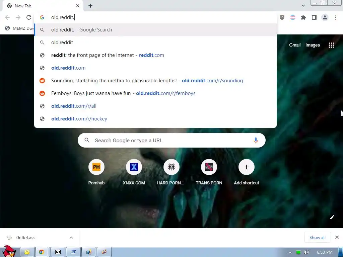Go back to previous page
Image resolution: width=343 pixels, height=257 pixels.
click(7, 17)
